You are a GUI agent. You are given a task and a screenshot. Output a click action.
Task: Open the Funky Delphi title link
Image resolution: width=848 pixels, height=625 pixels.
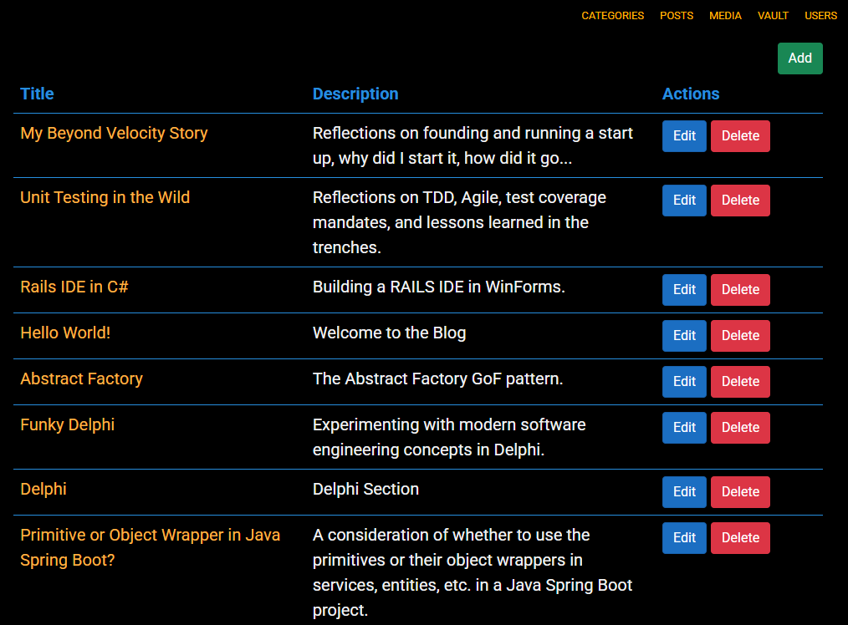pos(68,424)
